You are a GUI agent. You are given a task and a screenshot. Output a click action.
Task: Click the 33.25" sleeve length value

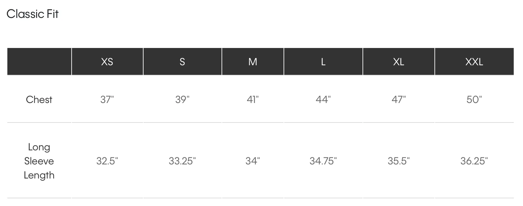(182, 161)
